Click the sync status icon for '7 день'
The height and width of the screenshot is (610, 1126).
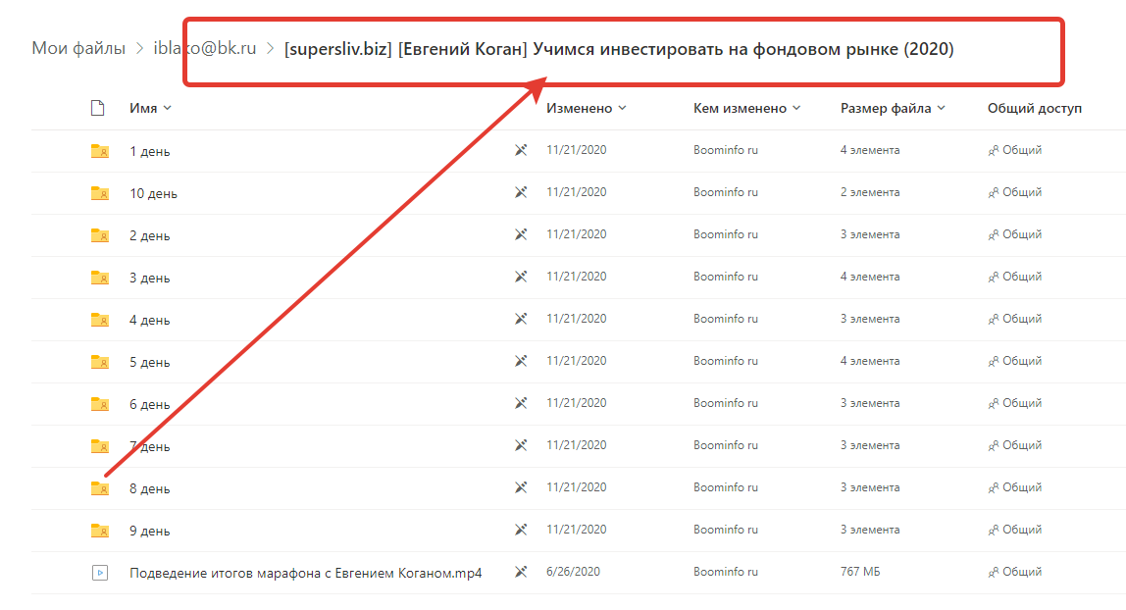521,445
